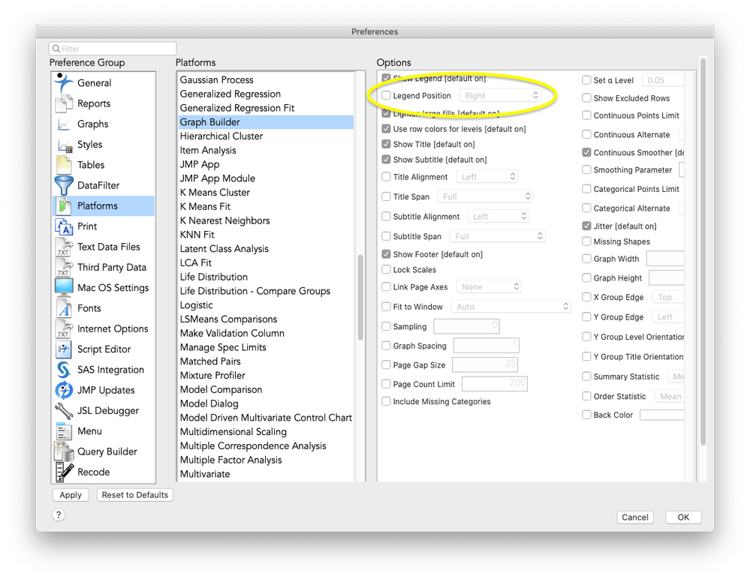Click the Recode preference group icon
Image resolution: width=750 pixels, height=579 pixels.
click(64, 472)
